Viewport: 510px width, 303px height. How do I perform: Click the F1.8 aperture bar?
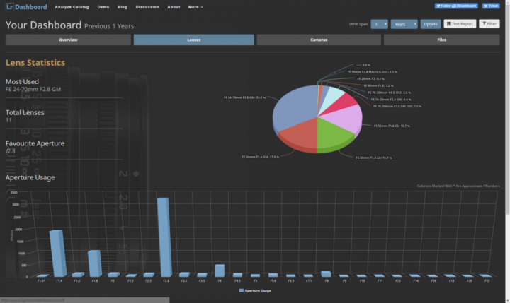pos(95,263)
